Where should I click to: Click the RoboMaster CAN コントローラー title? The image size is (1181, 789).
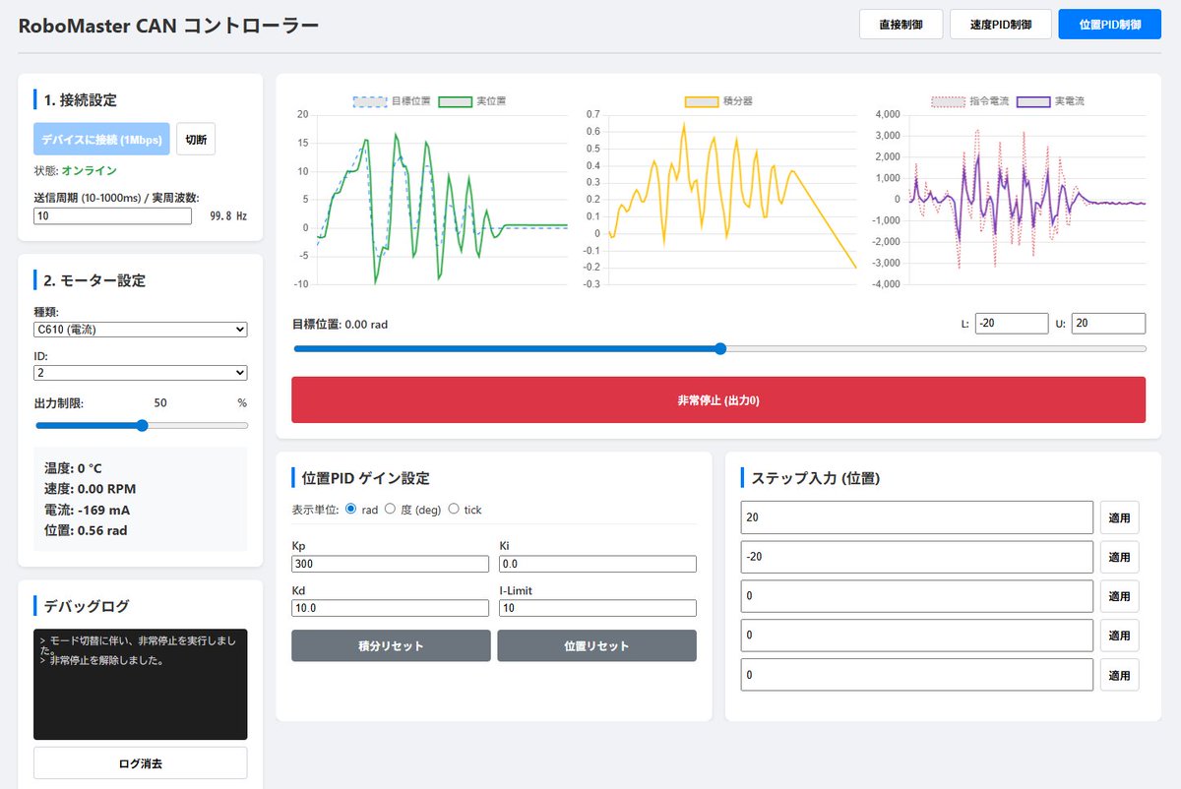(x=168, y=26)
